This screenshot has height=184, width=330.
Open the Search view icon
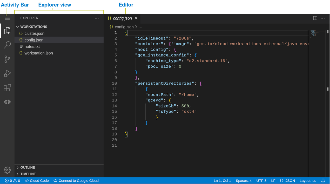point(7,45)
